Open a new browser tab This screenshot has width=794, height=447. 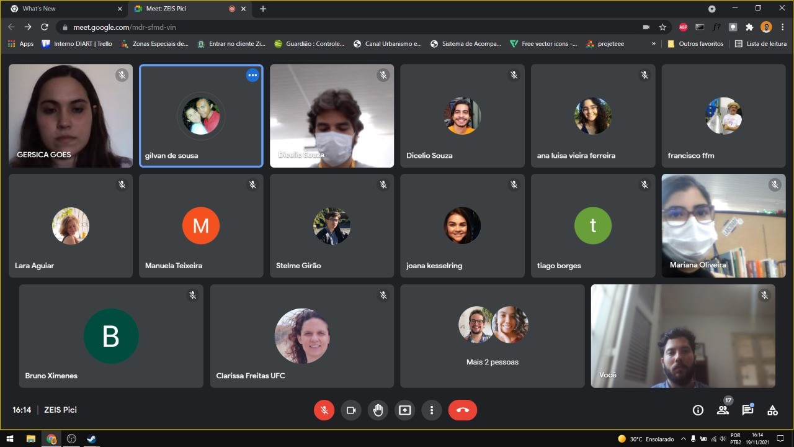point(263,9)
